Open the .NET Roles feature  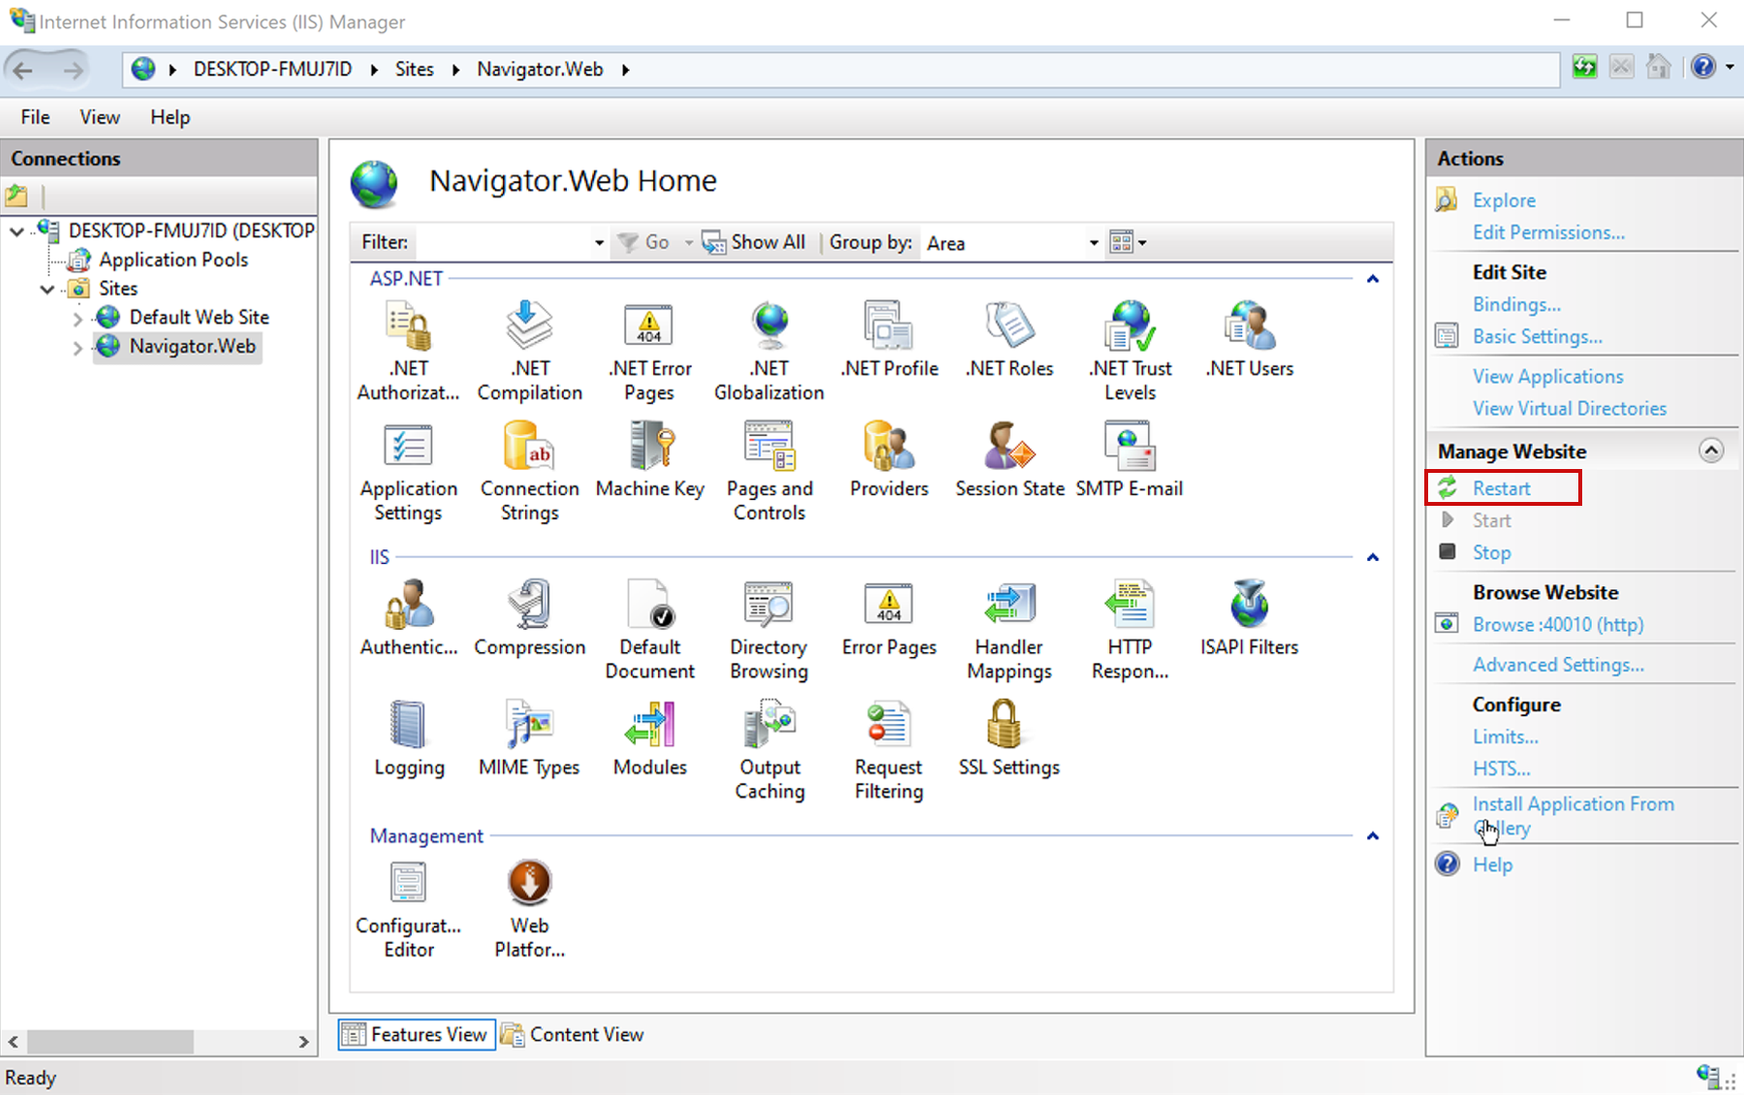pyautogui.click(x=1010, y=339)
